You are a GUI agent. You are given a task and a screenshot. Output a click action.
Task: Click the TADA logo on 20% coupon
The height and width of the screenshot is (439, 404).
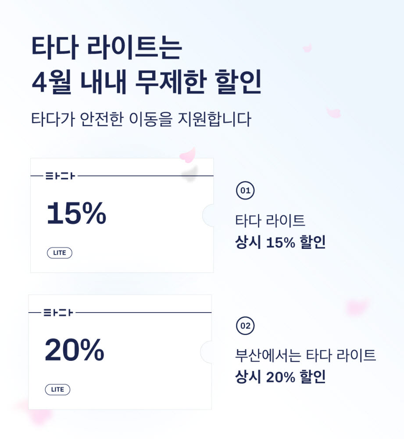click(x=58, y=313)
